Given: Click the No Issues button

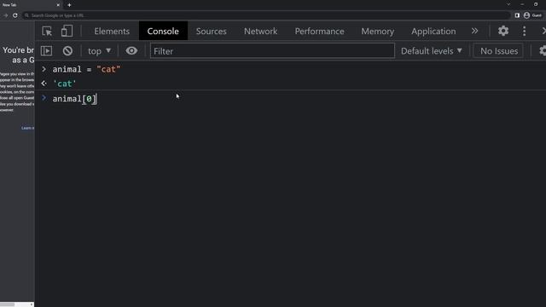Looking at the screenshot, I should tap(498, 51).
